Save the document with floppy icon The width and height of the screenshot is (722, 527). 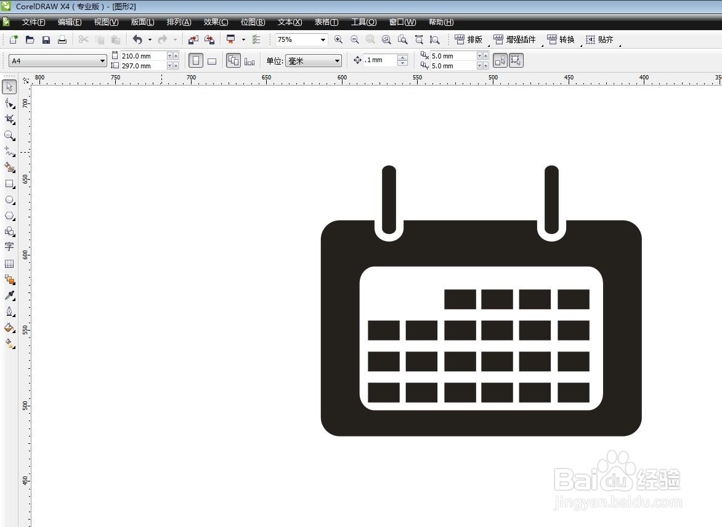coord(46,39)
